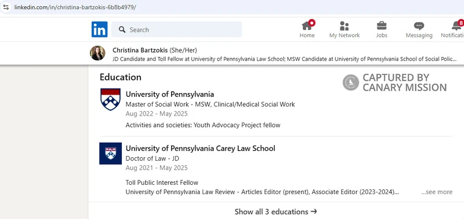Expand 'Show all 3 educations' list
Viewport: 464px width, 219px height.
click(276, 211)
